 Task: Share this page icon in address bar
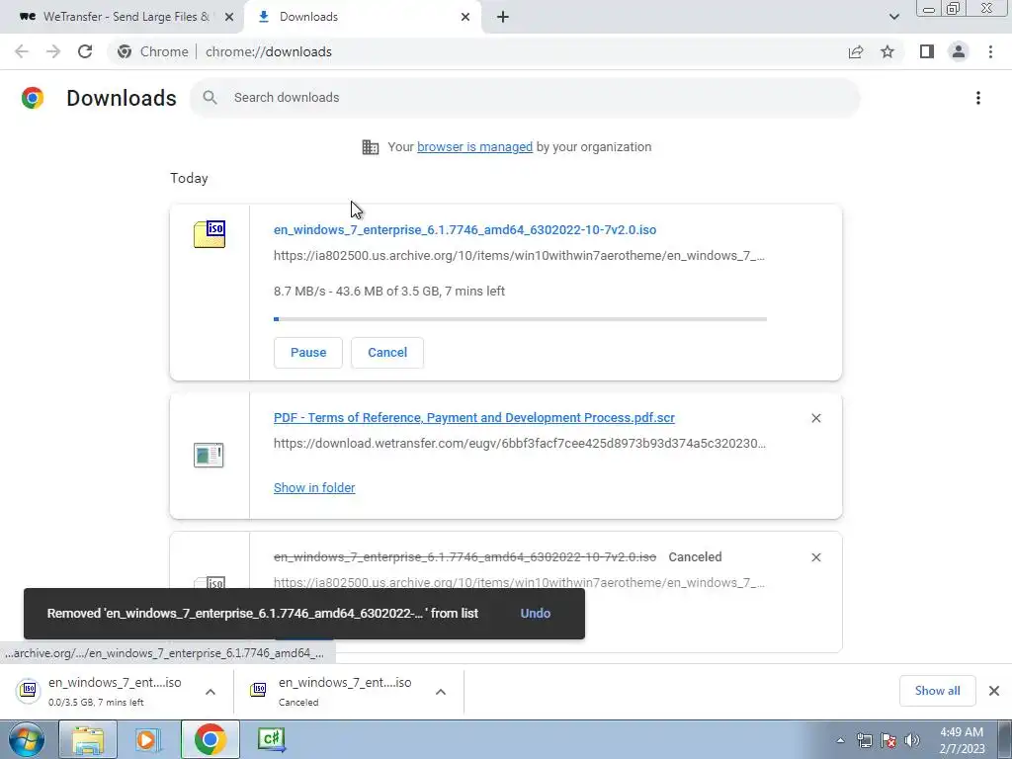click(856, 51)
